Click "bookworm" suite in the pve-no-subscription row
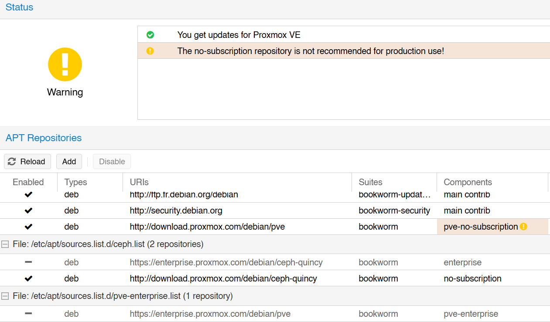The height and width of the screenshot is (322, 550). [379, 227]
